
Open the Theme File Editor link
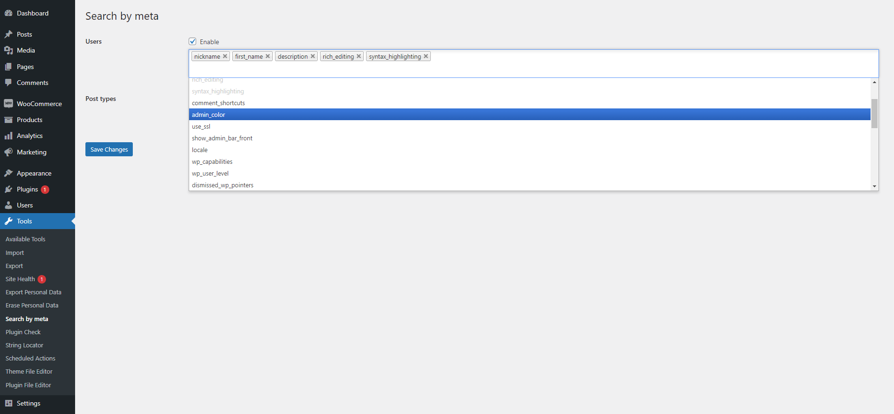coord(29,371)
